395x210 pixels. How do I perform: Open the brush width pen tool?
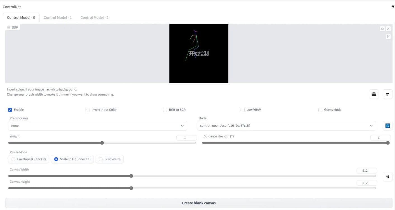point(388,37)
